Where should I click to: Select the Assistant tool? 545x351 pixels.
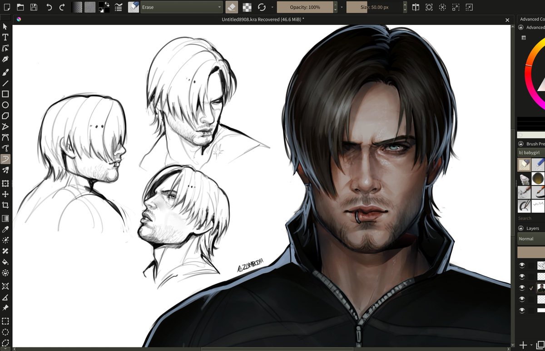click(5, 286)
